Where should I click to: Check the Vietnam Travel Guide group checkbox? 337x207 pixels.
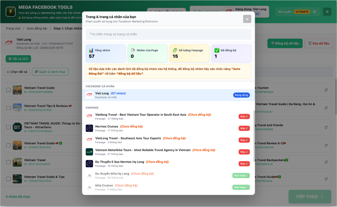8,90
